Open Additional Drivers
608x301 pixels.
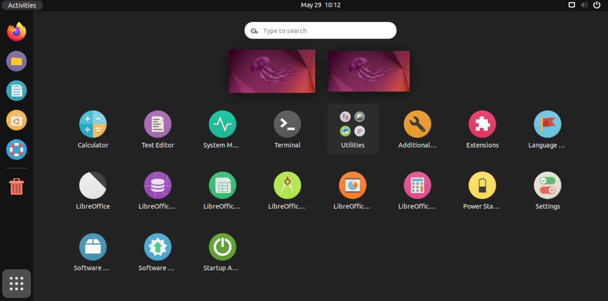[417, 124]
